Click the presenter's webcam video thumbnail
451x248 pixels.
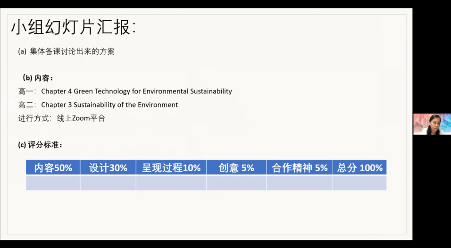click(x=432, y=124)
